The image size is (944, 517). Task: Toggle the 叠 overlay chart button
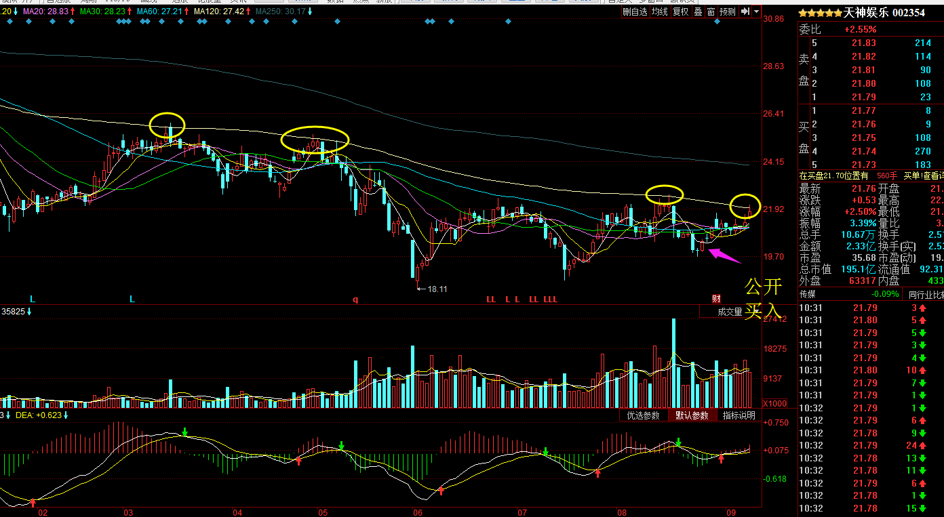point(698,12)
